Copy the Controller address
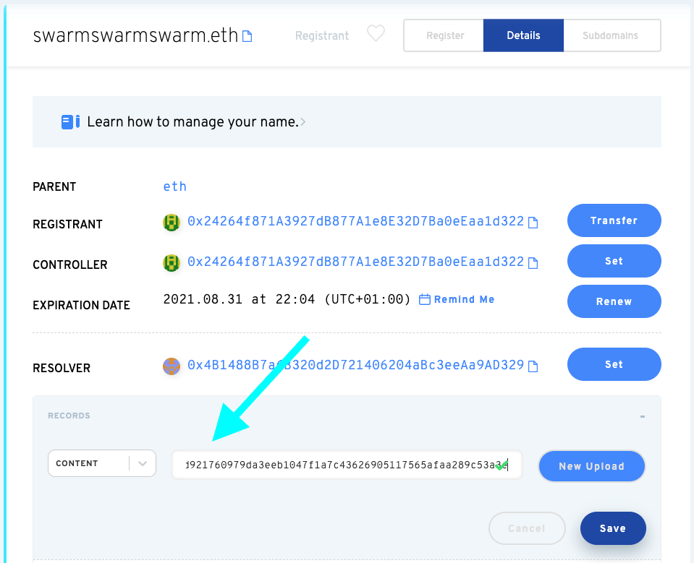Image resolution: width=694 pixels, height=563 pixels. [x=534, y=263]
